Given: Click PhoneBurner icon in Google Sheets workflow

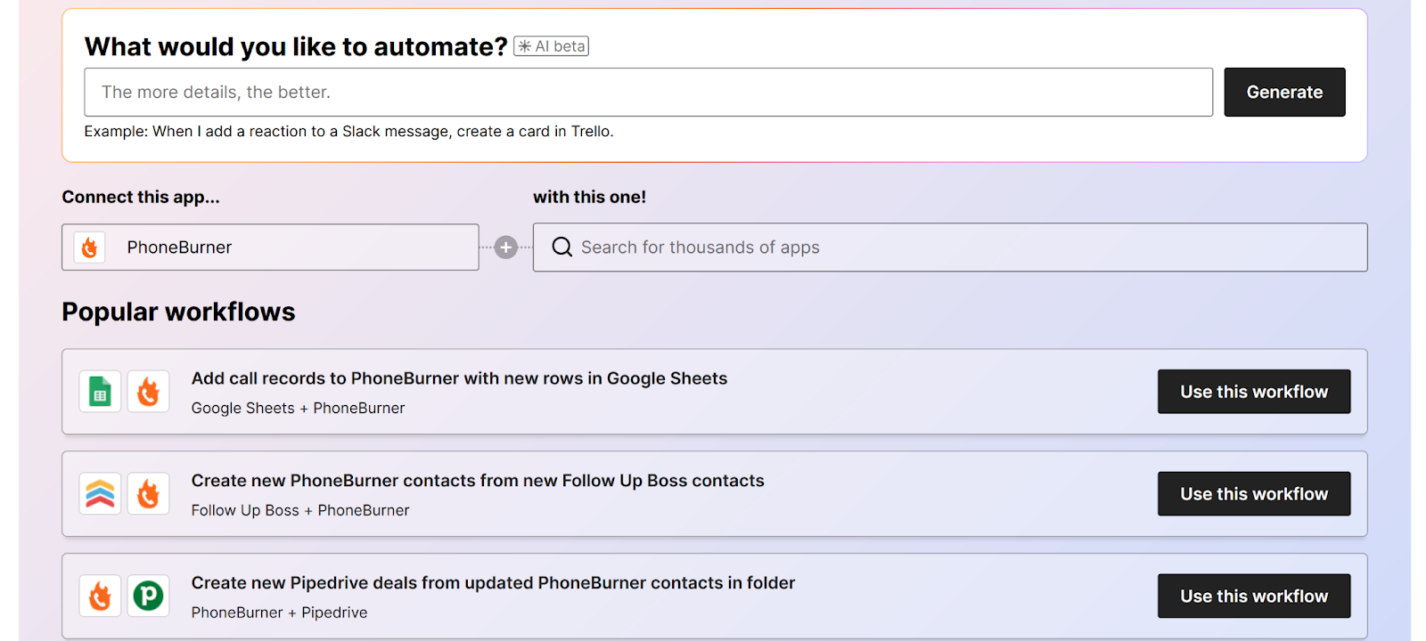Looking at the screenshot, I should click(x=148, y=392).
